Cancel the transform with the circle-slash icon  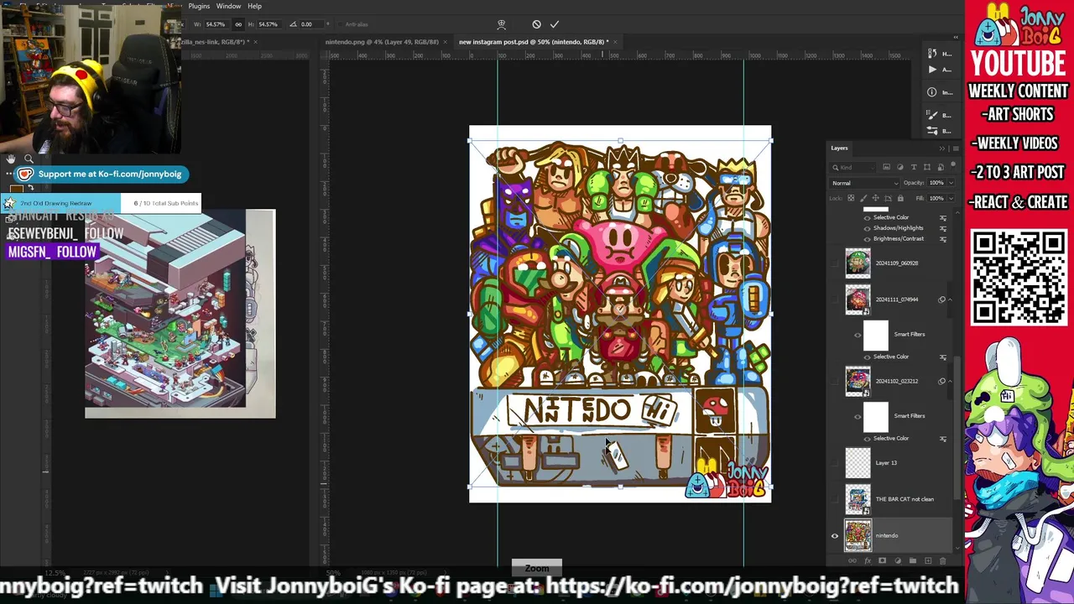point(536,24)
